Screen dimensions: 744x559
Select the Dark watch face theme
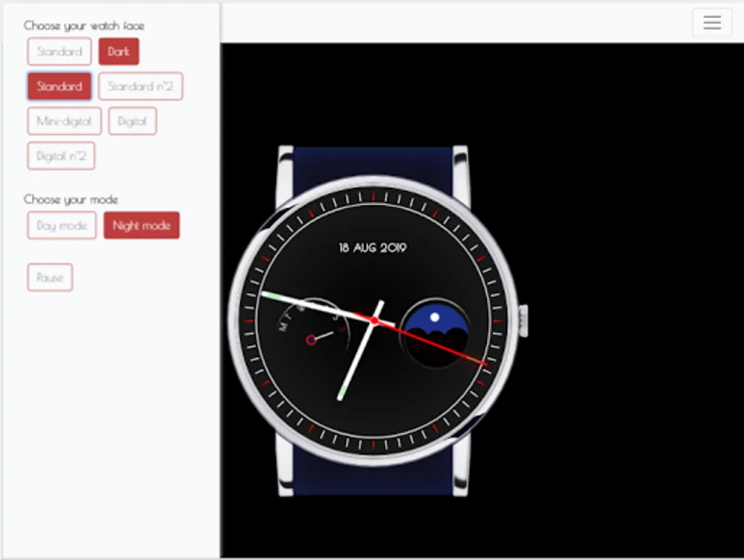pos(119,51)
